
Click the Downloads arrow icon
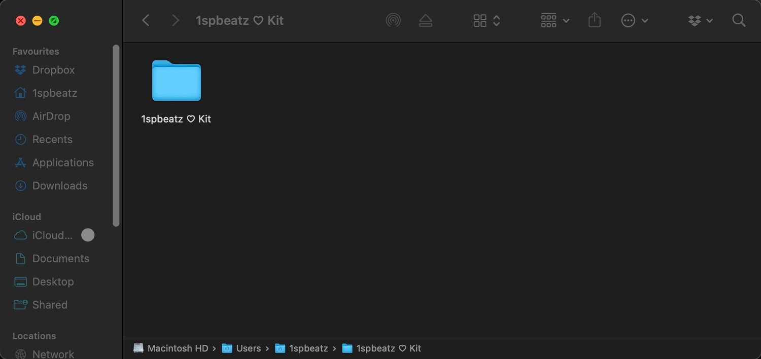20,186
